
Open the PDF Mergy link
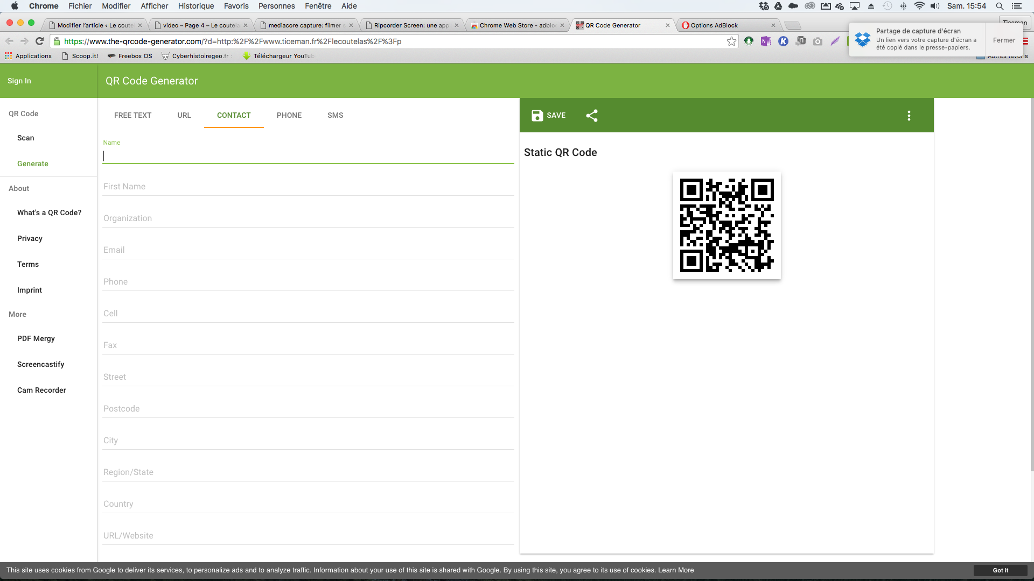coord(36,338)
